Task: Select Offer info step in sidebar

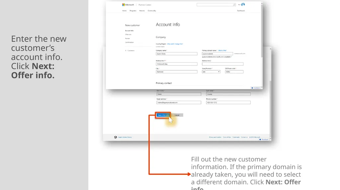Action: tap(128, 35)
